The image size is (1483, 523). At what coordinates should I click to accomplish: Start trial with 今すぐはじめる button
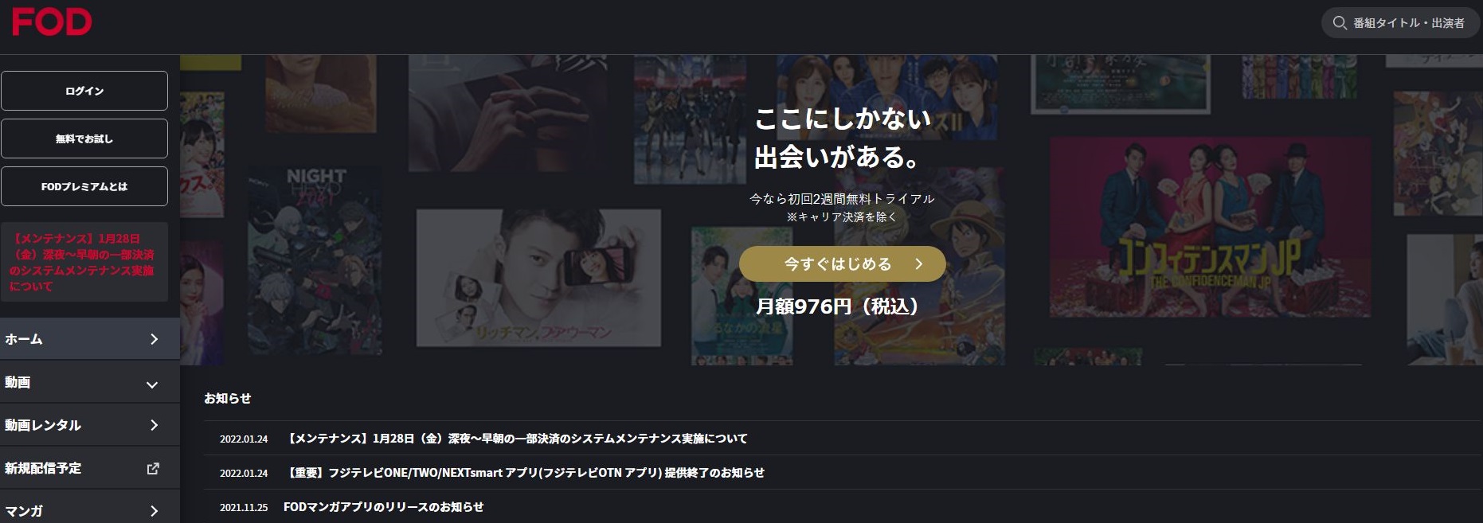[843, 264]
